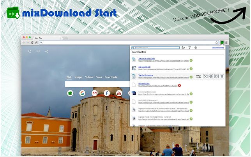Click the file URL under new-tab (5).crx
The image size is (251, 157).
pyautogui.click(x=158, y=86)
